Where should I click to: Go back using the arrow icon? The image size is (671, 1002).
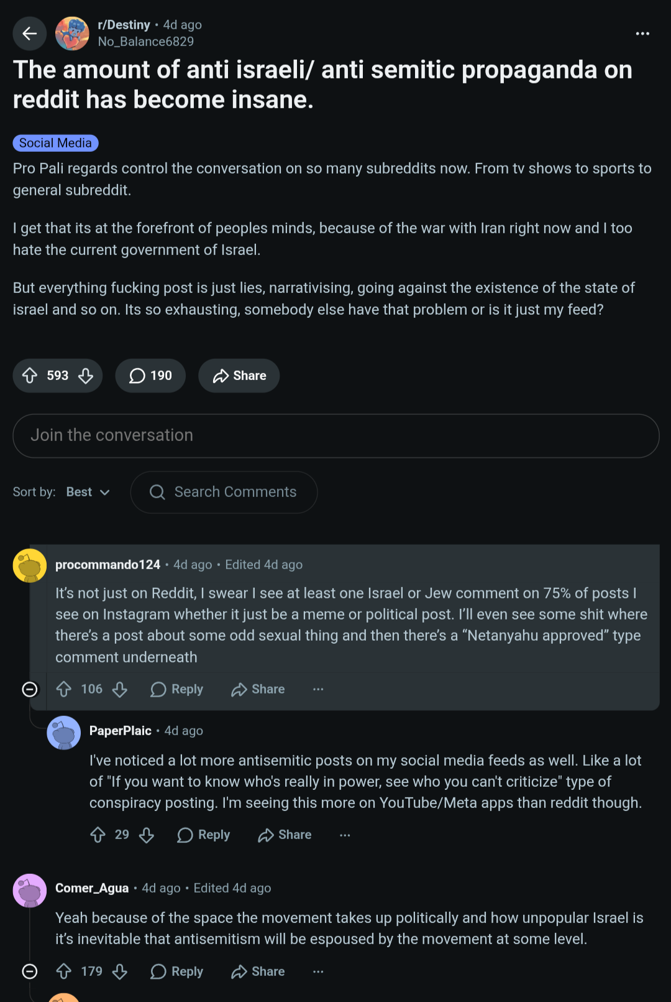tap(29, 34)
